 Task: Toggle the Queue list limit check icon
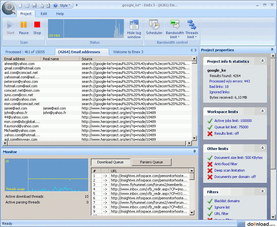[x=210, y=127]
